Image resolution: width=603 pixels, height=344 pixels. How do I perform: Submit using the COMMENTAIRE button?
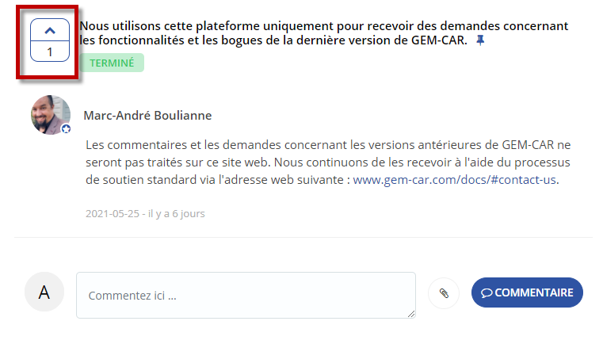pyautogui.click(x=527, y=292)
